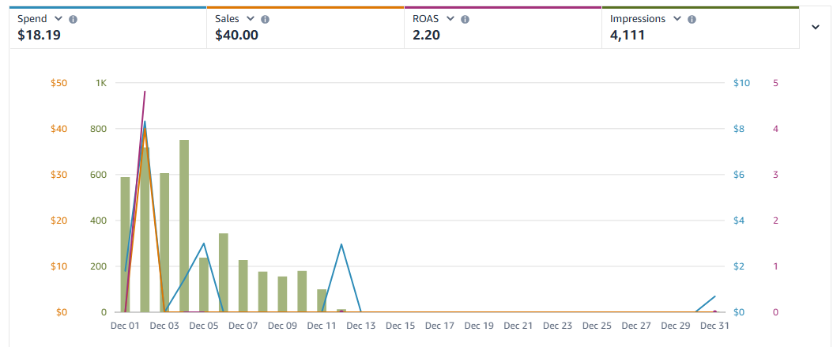Image resolution: width=833 pixels, height=347 pixels.
Task: Click the tallest impressions bar on Dec 04
Action: pyautogui.click(x=184, y=226)
